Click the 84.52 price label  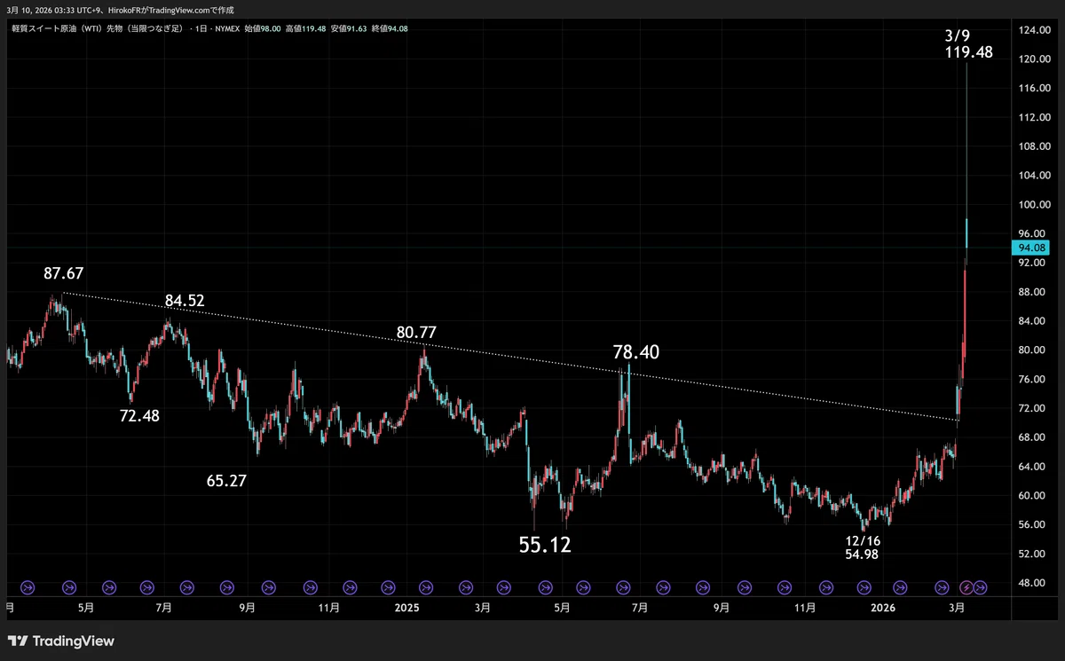coord(185,301)
